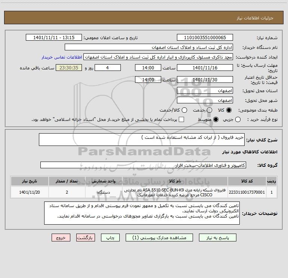Click the remaining days field showing 4
Image resolution: width=288 pixels, height=278 pixels.
[x=108, y=68]
